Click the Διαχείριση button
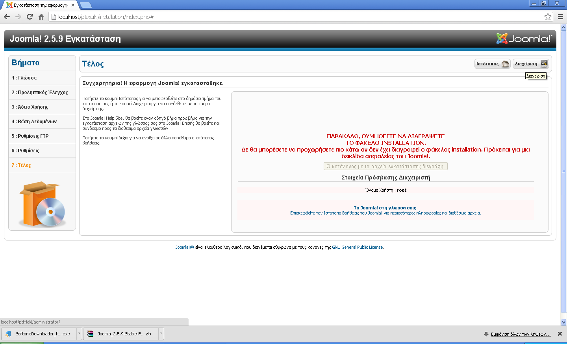567x344 pixels. click(531, 64)
